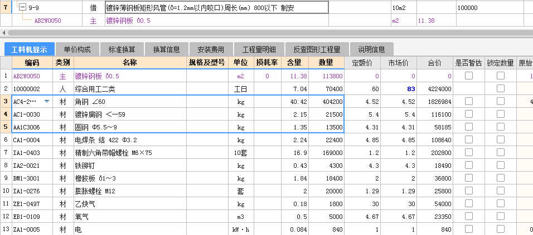
Task: Check 是否暂估 for the 电 row
Action: pos(469,229)
